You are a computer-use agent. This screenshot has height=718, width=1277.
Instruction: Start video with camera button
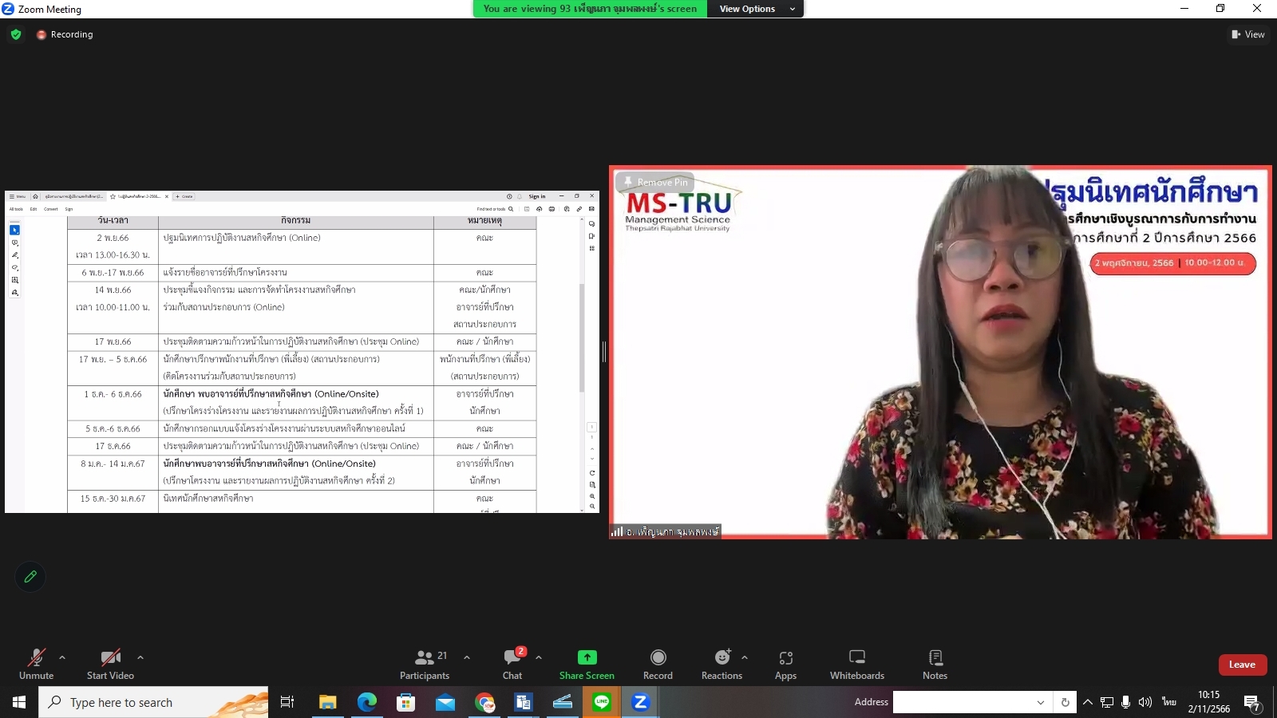pyautogui.click(x=110, y=664)
